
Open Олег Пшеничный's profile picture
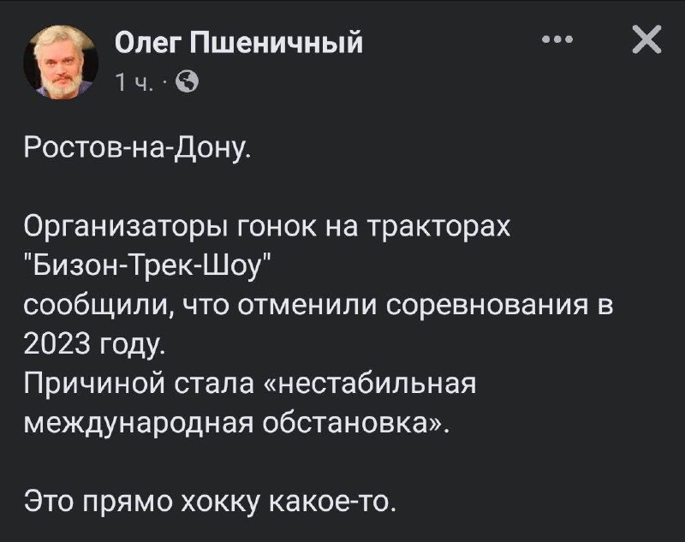tap(60, 59)
